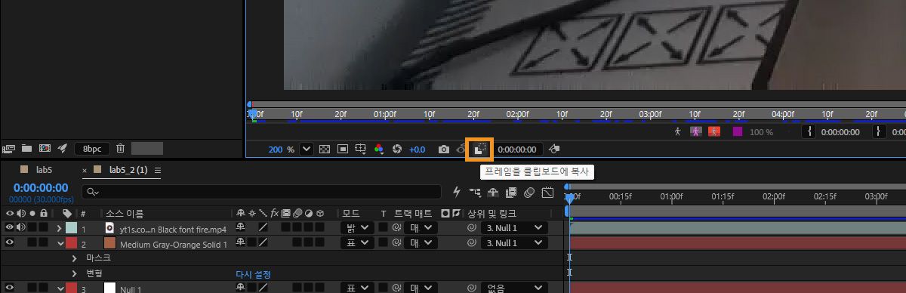Toggle solo box for Black font fire.mp4 layer
906x293 pixels.
32,227
